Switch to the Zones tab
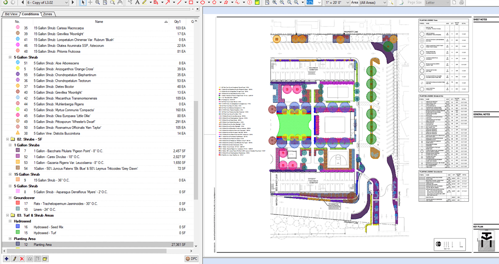 (x=47, y=14)
